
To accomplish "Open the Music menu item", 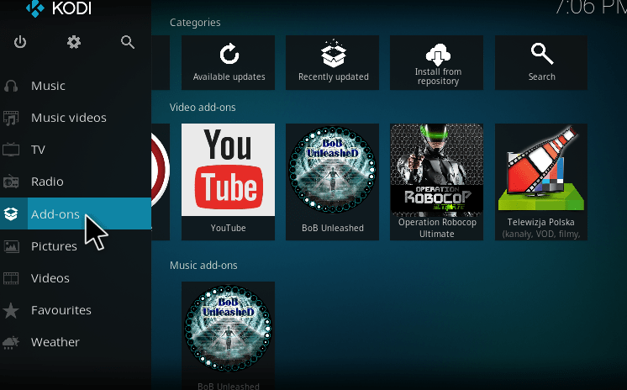I will point(48,86).
